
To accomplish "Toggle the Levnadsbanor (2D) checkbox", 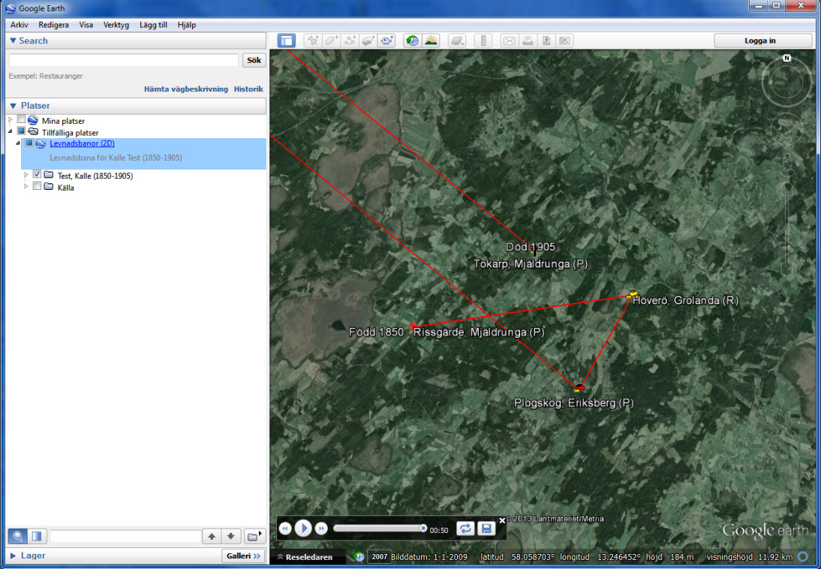I will coord(29,143).
